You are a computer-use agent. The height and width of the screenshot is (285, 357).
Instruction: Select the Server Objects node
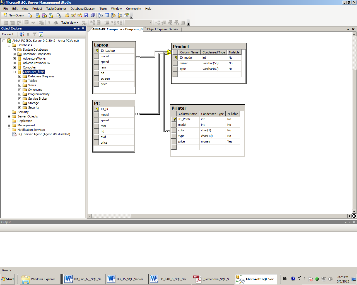tap(28, 116)
